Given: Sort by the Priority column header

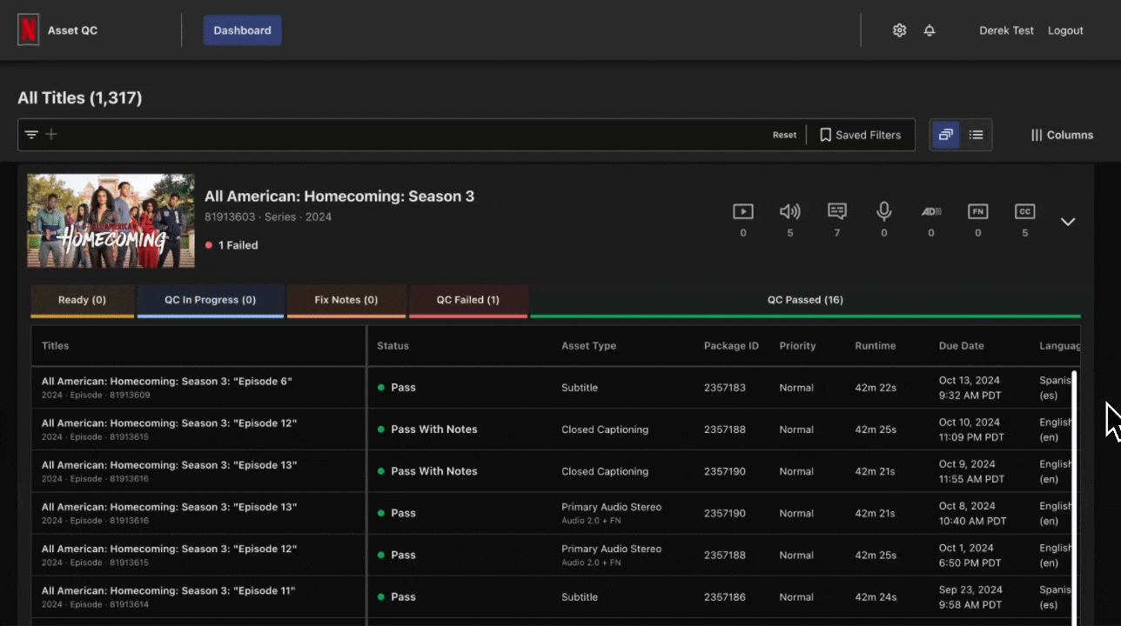Looking at the screenshot, I should (797, 346).
